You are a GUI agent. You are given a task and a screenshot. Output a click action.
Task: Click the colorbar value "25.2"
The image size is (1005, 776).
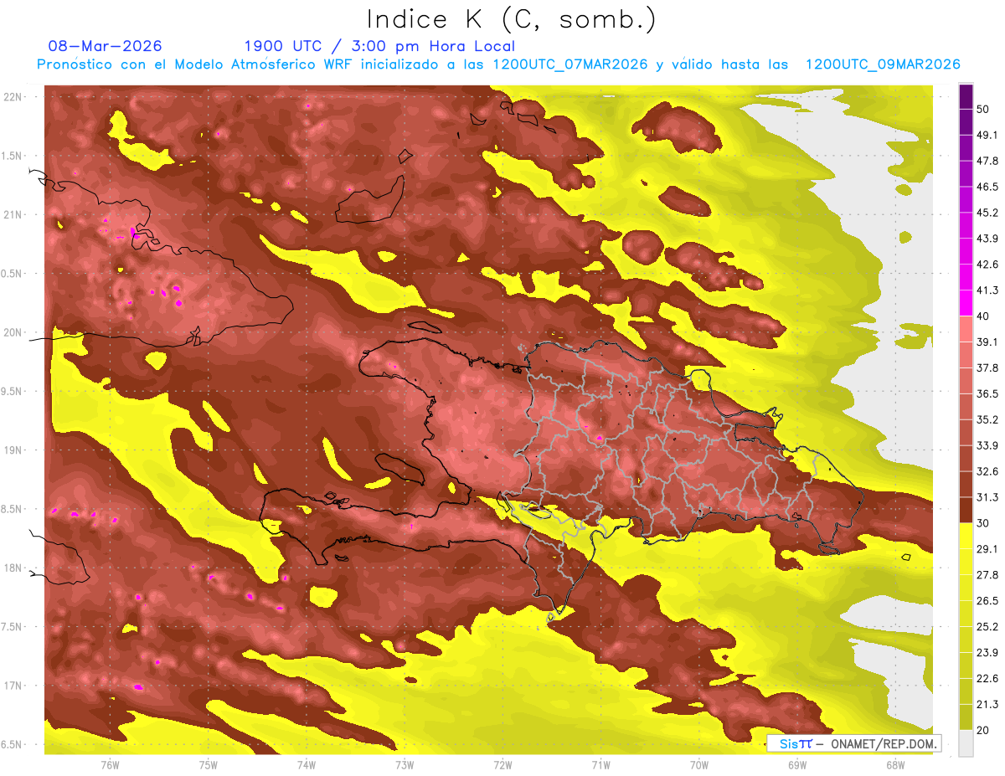coord(987,626)
